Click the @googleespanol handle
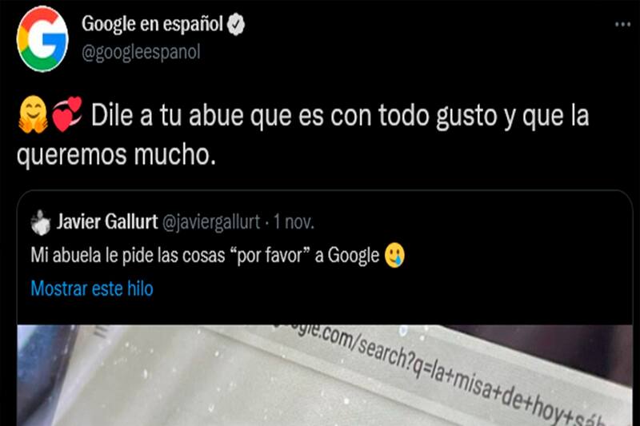Viewport: 640px width, 426px height. 141,53
